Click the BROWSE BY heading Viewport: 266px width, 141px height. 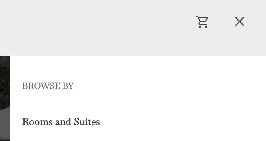(48, 86)
